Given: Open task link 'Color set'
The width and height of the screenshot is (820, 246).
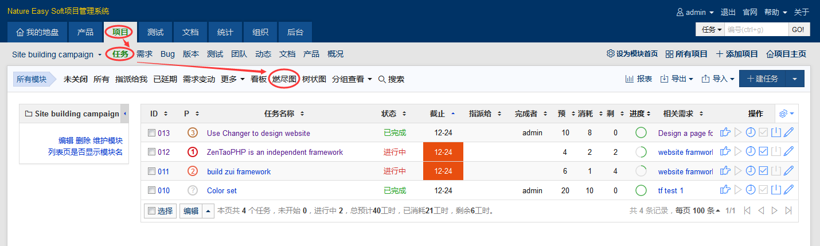Looking at the screenshot, I should (x=222, y=190).
